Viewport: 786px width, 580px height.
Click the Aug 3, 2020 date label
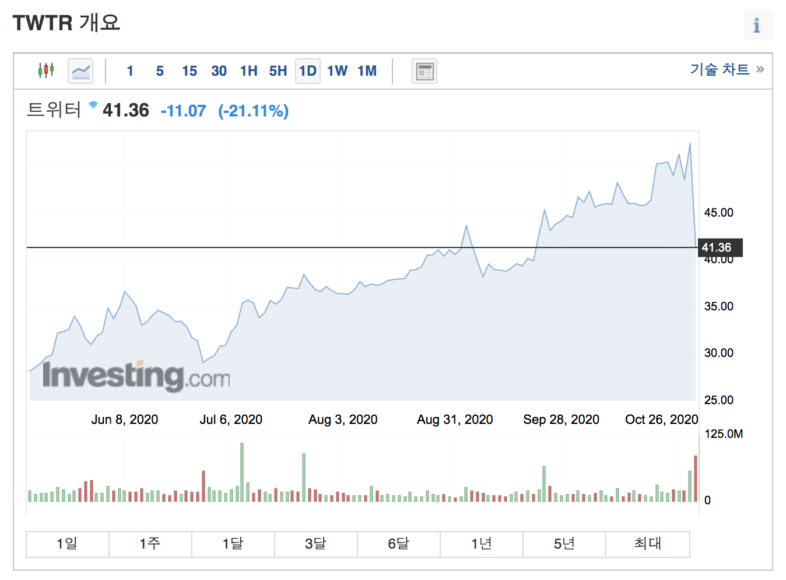(x=343, y=419)
